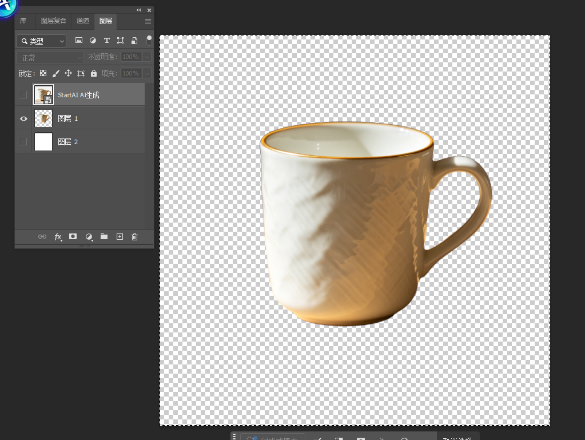Lock all padlock icon
This screenshot has width=585, height=440.
[94, 73]
